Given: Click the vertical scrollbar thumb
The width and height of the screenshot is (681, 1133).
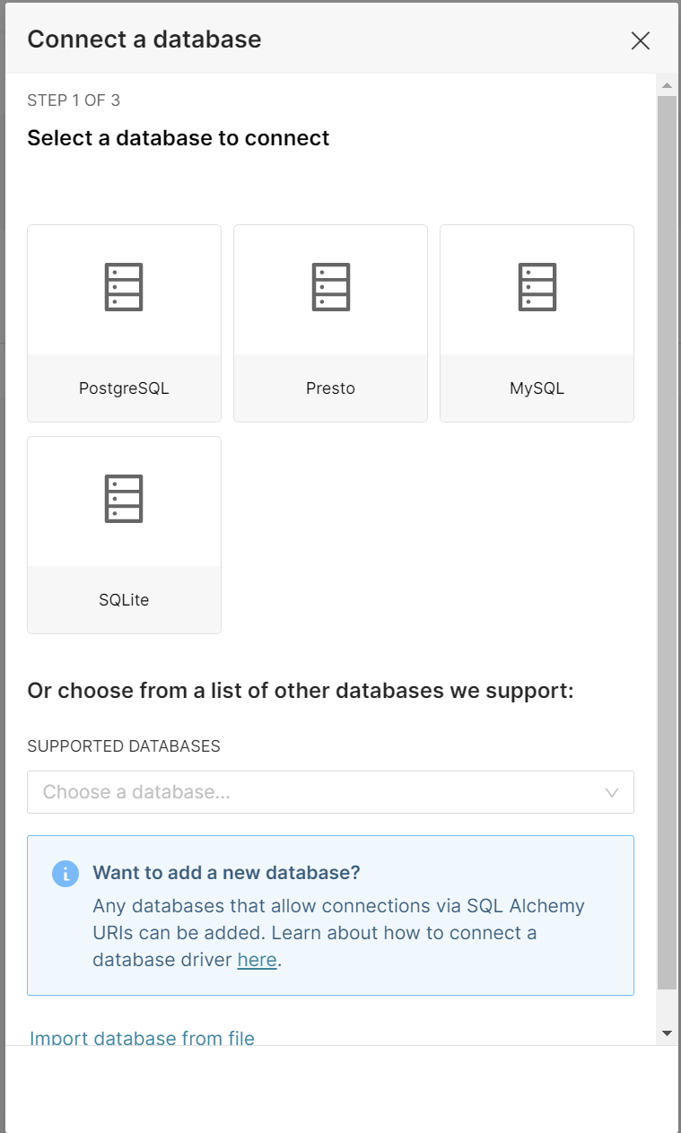Looking at the screenshot, I should (667, 543).
